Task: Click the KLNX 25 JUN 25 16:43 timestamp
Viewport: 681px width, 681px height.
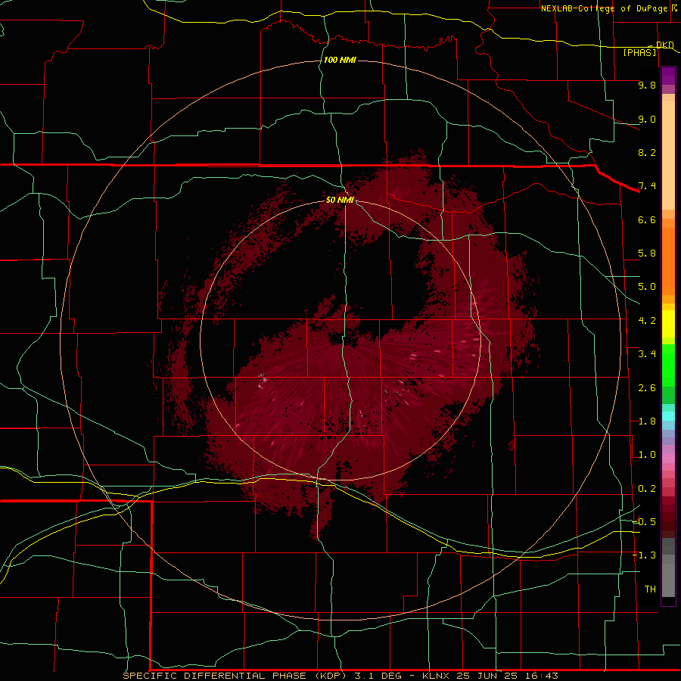Action: (x=490, y=676)
